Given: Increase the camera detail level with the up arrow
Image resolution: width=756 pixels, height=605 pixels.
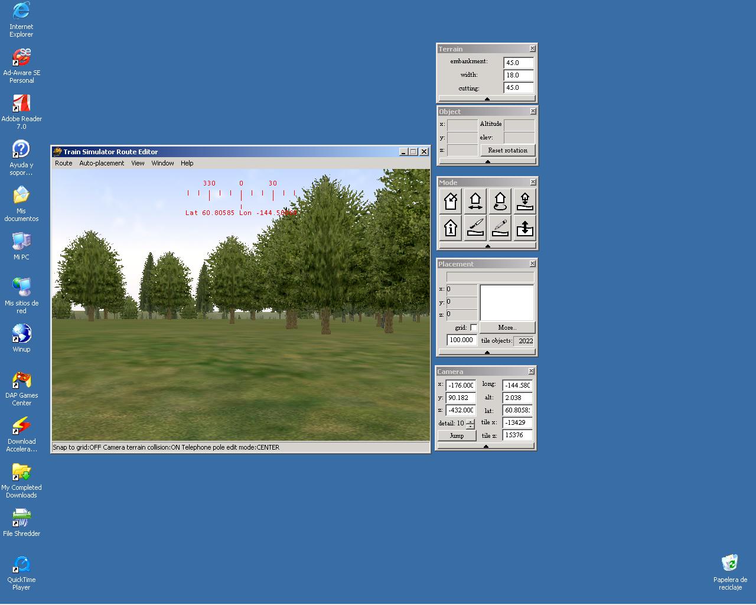Looking at the screenshot, I should [x=470, y=421].
